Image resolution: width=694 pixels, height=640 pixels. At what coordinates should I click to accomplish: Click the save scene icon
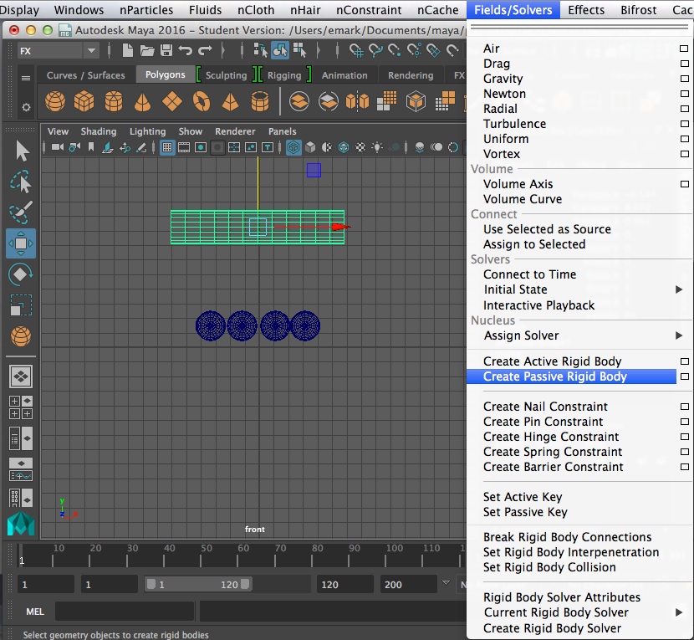pos(166,51)
